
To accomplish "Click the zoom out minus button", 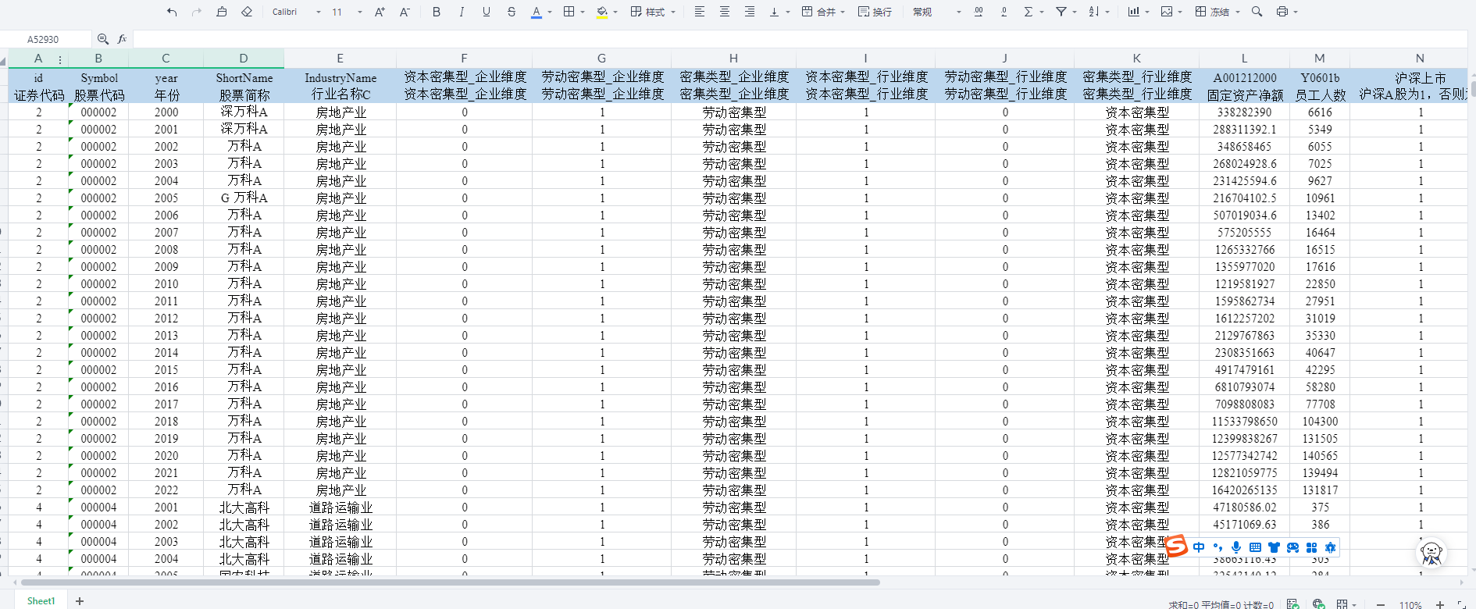I will (x=1381, y=604).
